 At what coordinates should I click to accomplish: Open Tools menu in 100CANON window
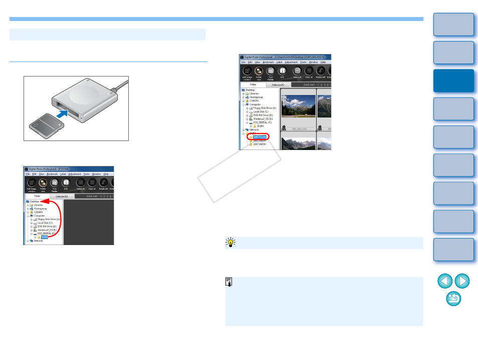[x=303, y=62]
